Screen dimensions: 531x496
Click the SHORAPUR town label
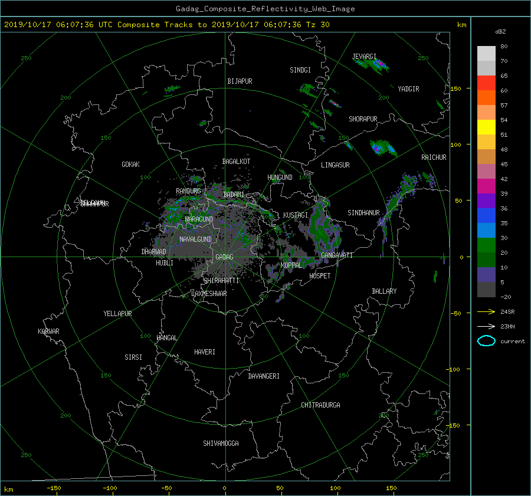(363, 119)
